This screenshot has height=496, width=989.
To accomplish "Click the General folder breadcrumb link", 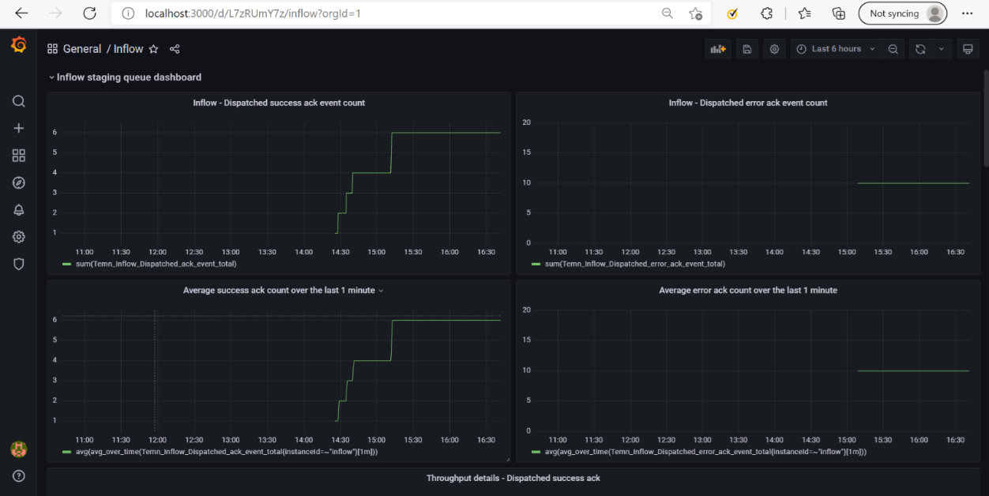I will pos(82,49).
